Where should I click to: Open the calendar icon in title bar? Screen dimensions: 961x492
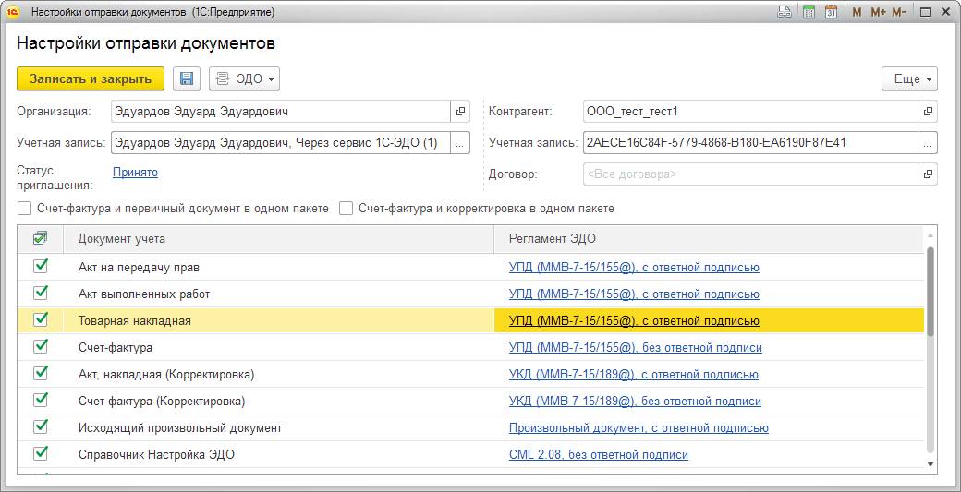[831, 12]
